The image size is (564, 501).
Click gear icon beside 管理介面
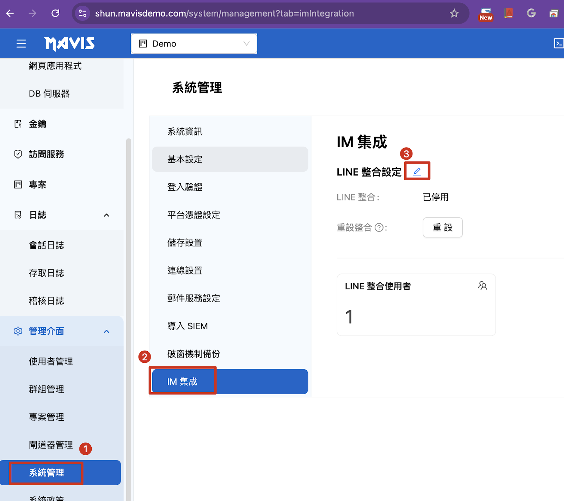(18, 331)
